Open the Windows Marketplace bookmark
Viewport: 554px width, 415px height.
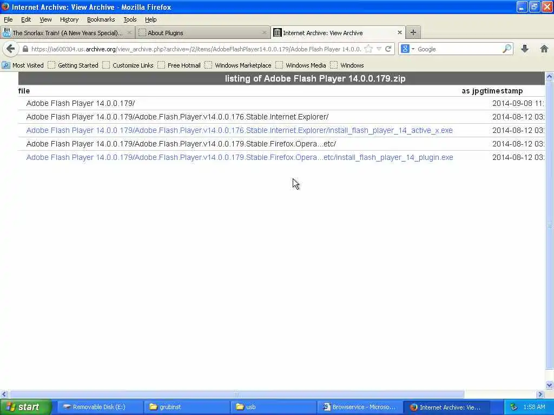(238, 65)
